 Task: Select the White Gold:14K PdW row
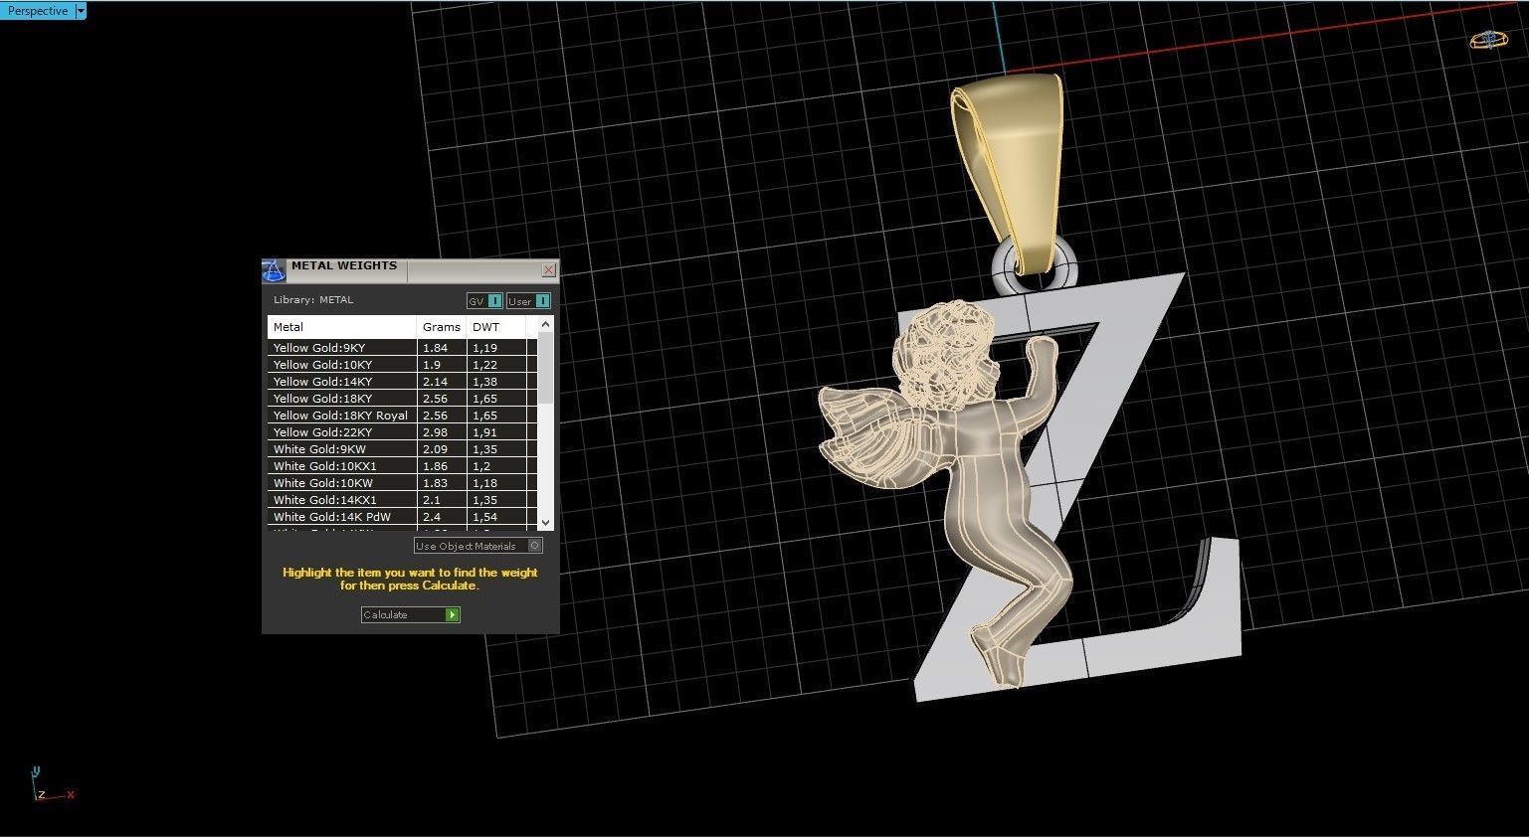click(332, 516)
